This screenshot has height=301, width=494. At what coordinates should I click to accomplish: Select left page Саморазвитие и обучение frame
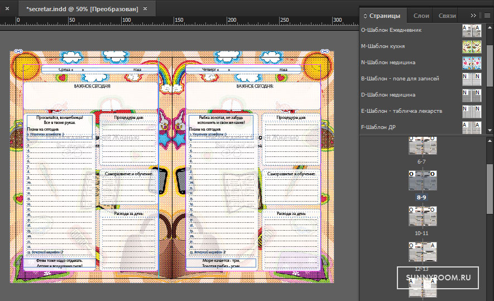(x=128, y=187)
